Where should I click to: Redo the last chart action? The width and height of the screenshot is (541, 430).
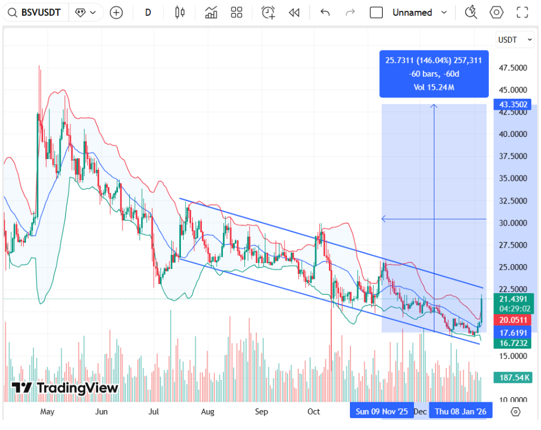click(350, 12)
